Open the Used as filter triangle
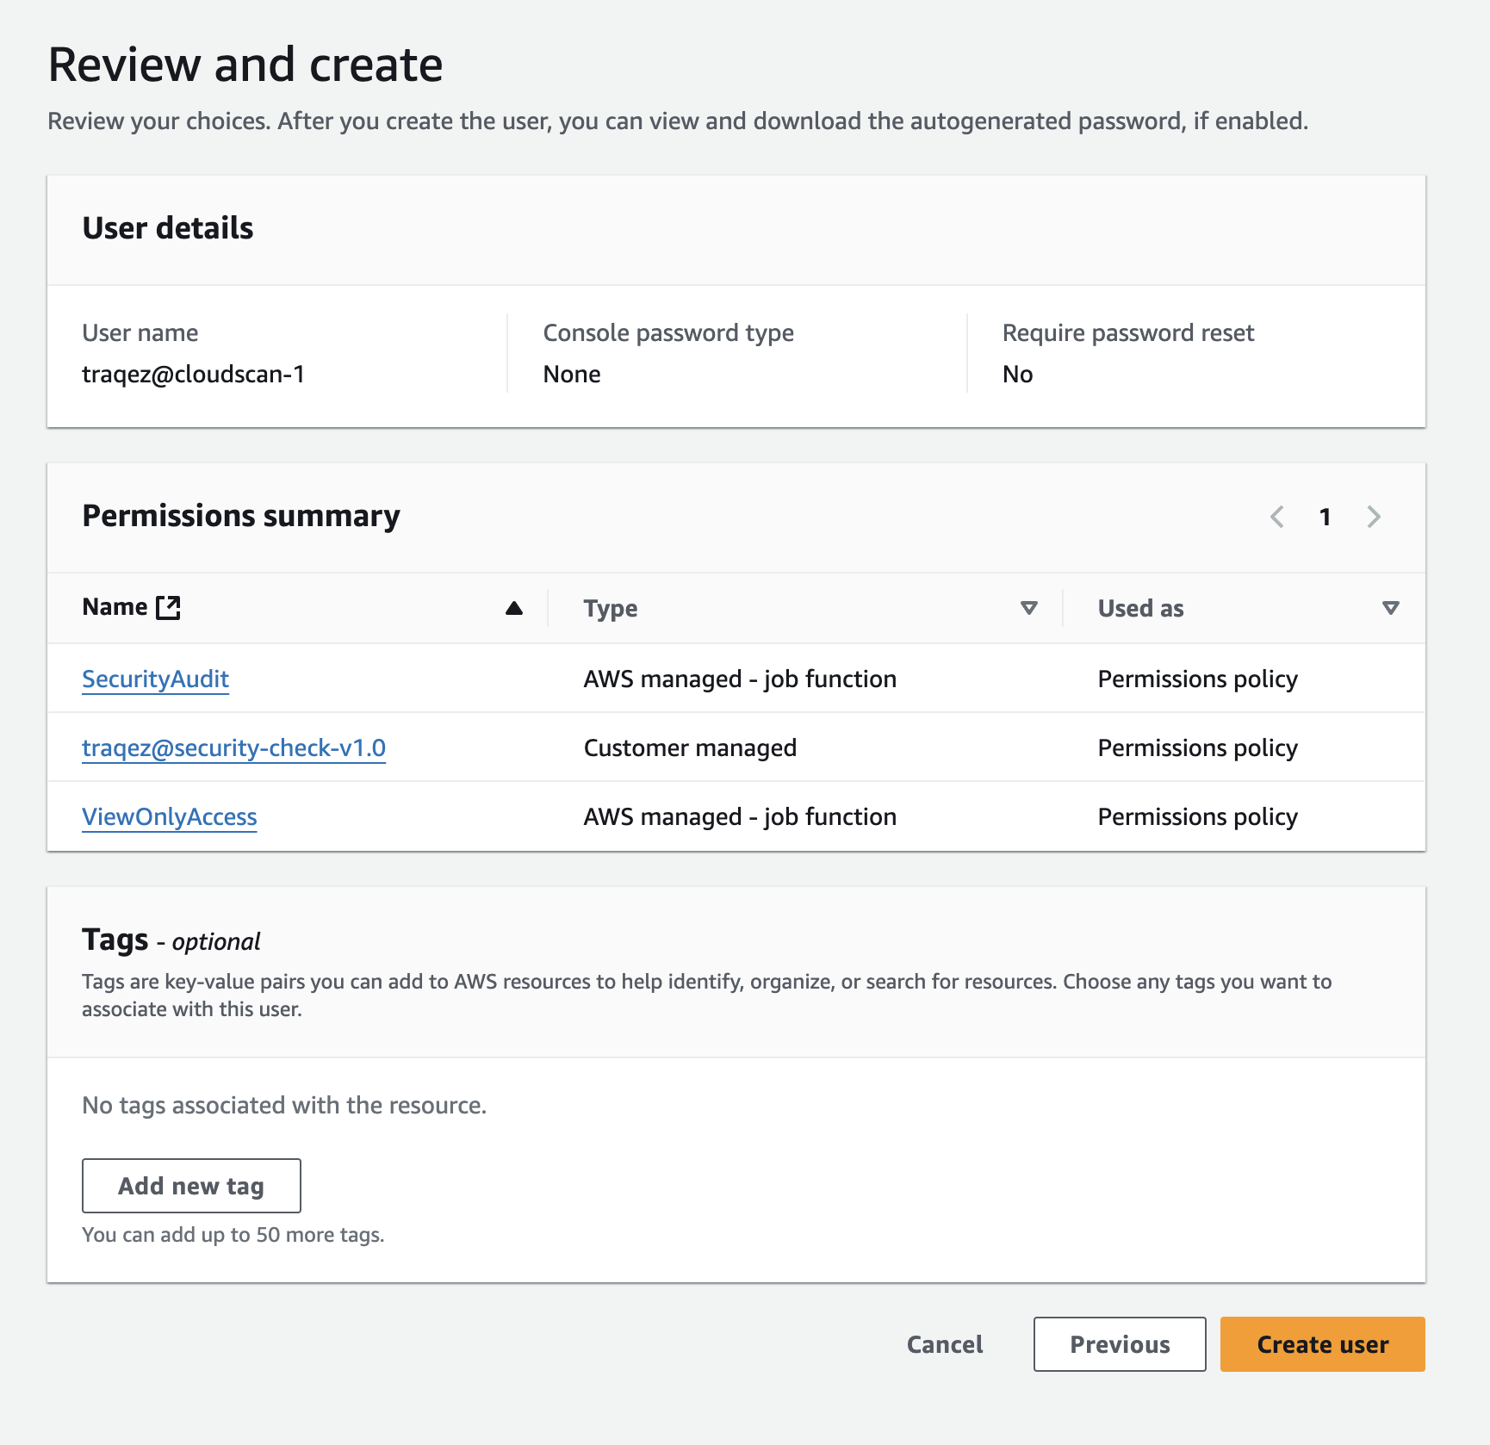This screenshot has width=1490, height=1445. [1389, 608]
